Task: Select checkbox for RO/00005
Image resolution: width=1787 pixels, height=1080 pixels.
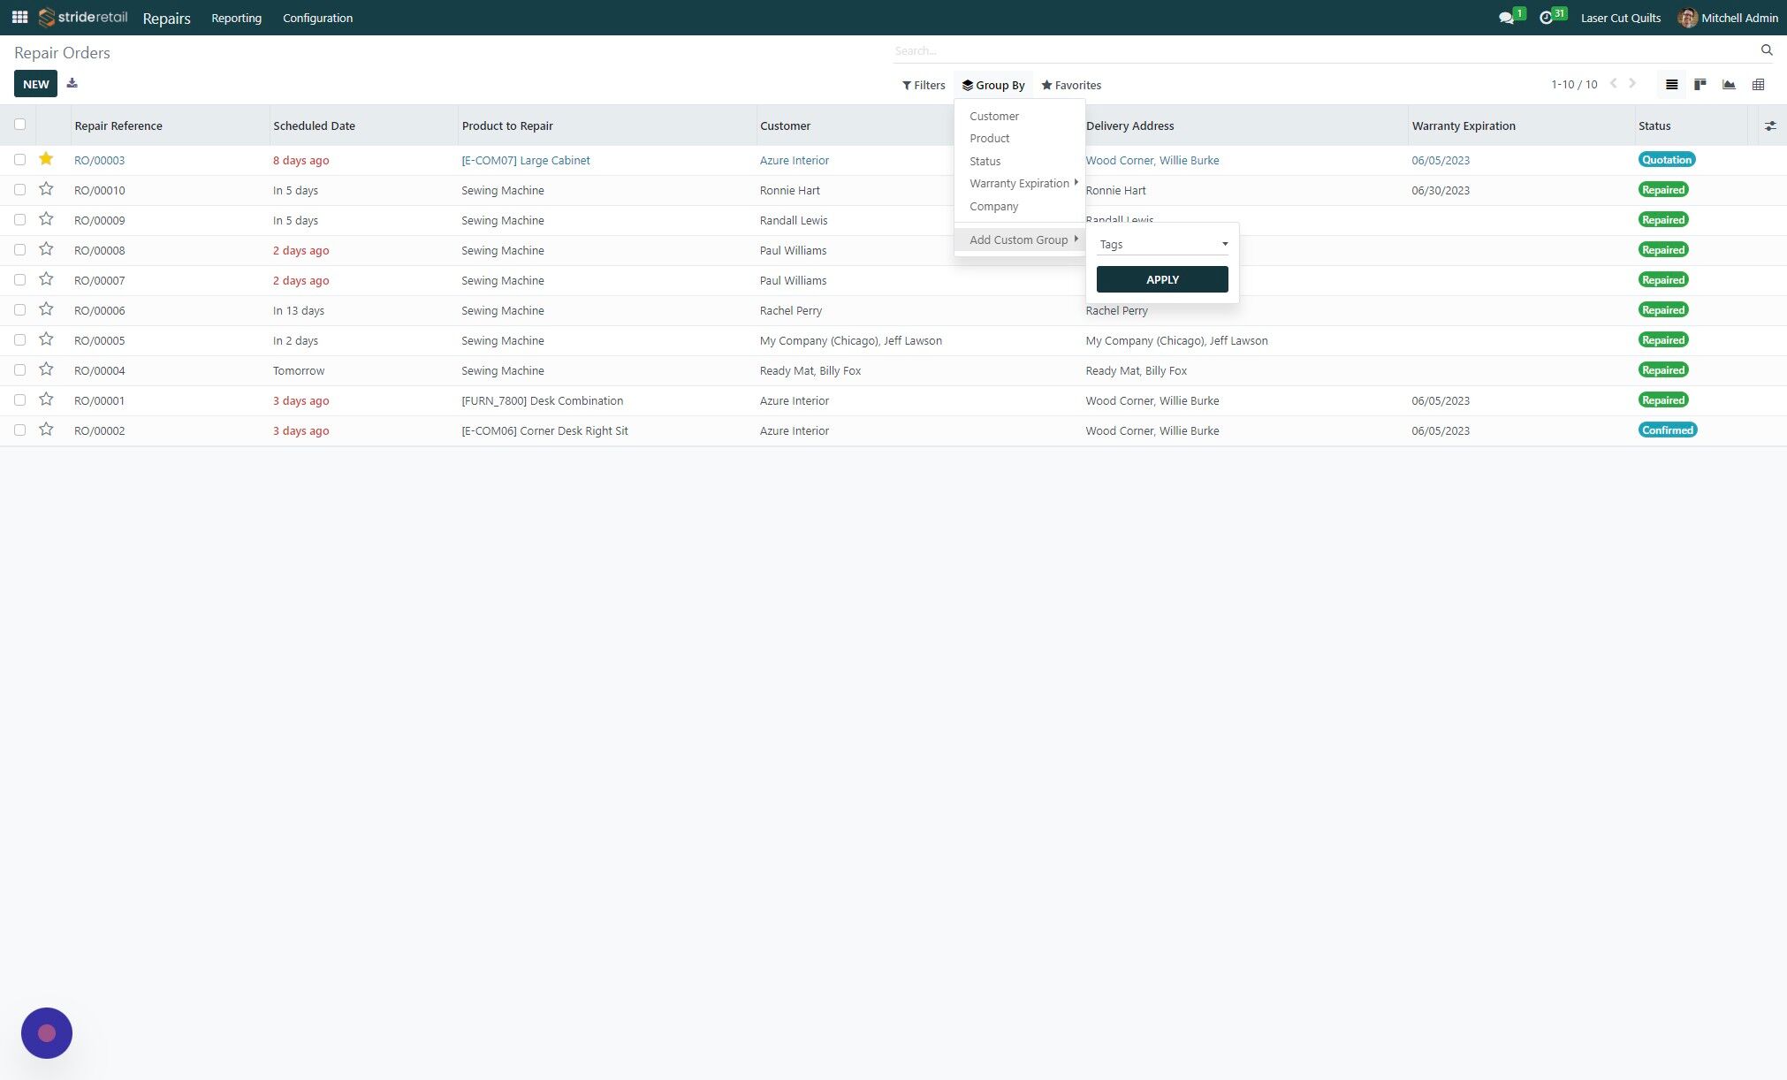Action: [x=19, y=340]
